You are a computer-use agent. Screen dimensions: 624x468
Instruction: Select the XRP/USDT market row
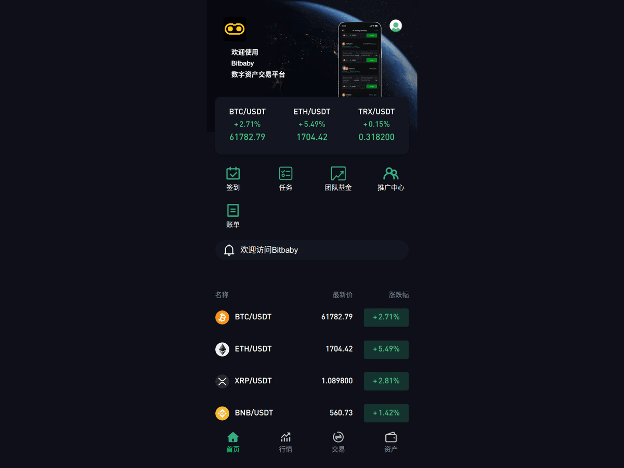click(x=312, y=381)
